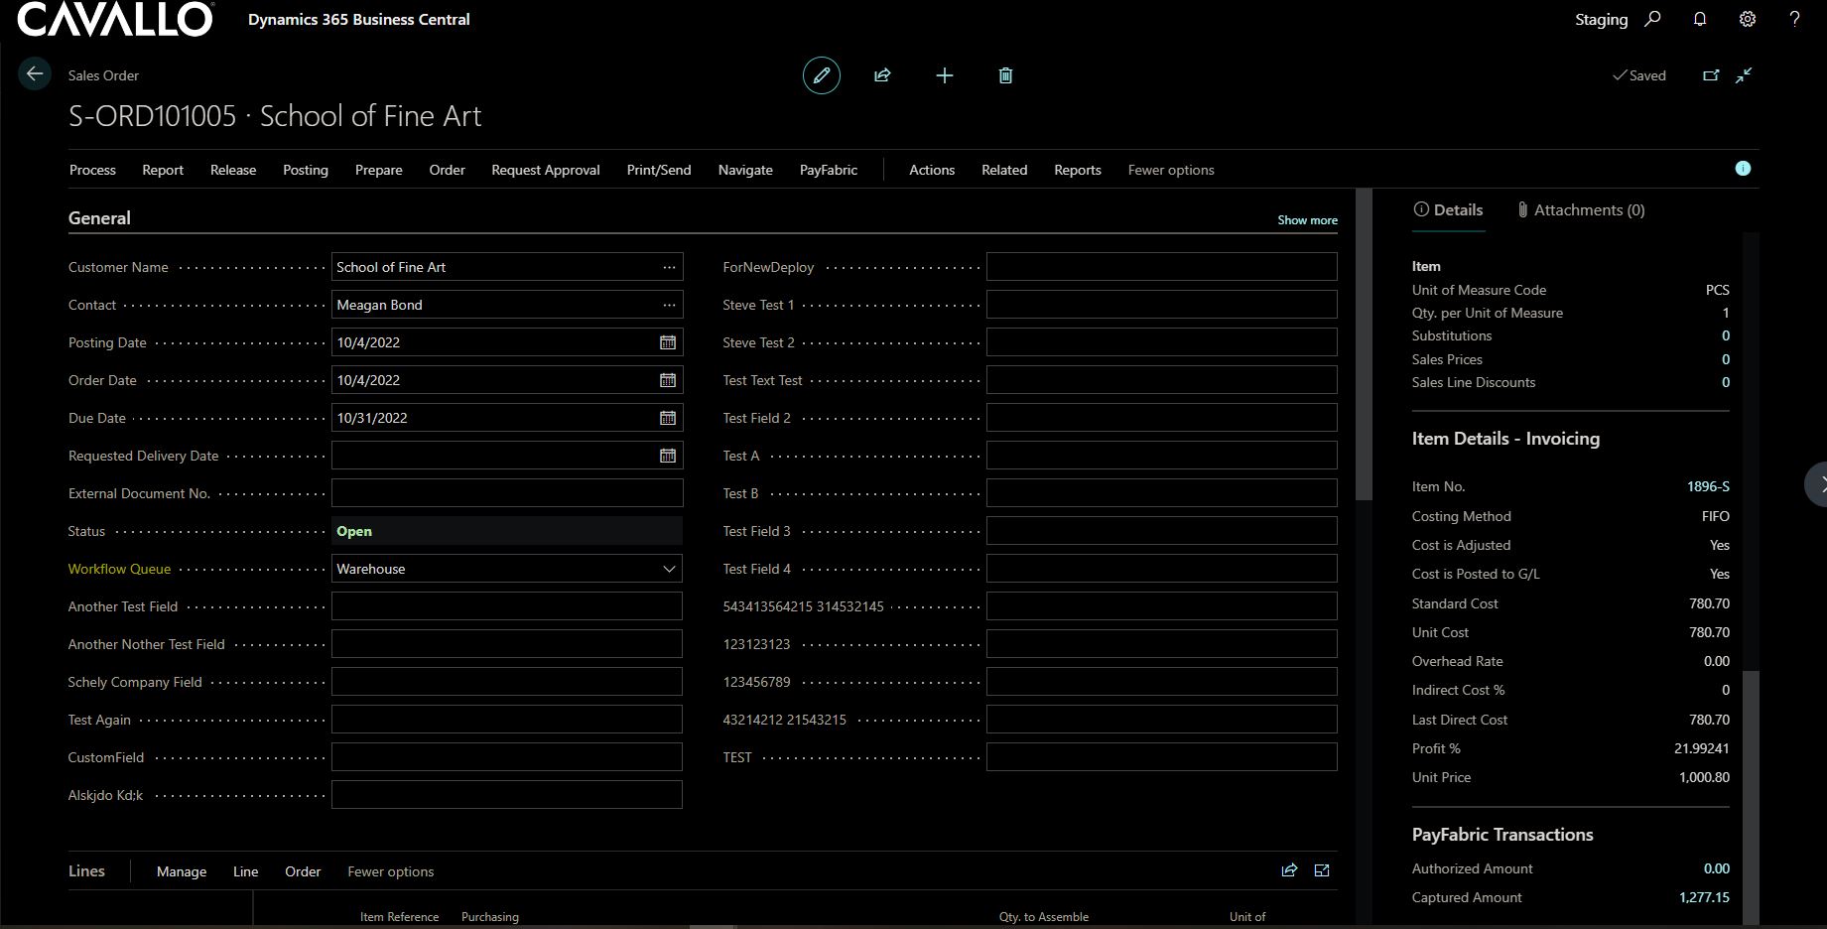Open item number 1896-S link
Image resolution: width=1827 pixels, height=929 pixels.
[x=1707, y=486]
